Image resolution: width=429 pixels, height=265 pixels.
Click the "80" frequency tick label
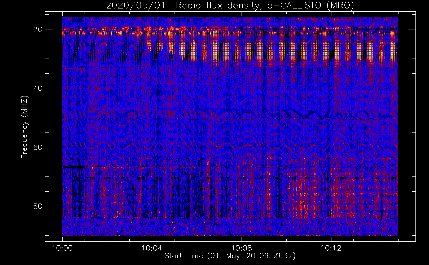click(38, 206)
